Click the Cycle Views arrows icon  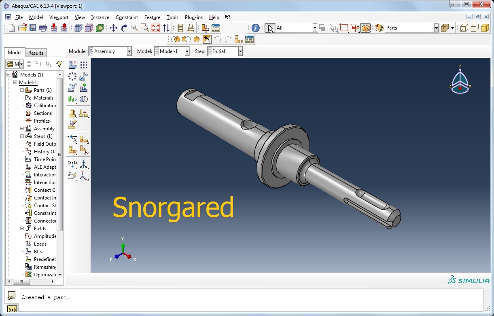pyautogui.click(x=166, y=28)
